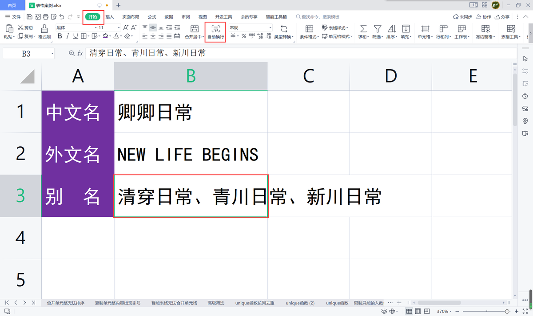Click the AutoSum (求和) sigma icon

click(363, 28)
